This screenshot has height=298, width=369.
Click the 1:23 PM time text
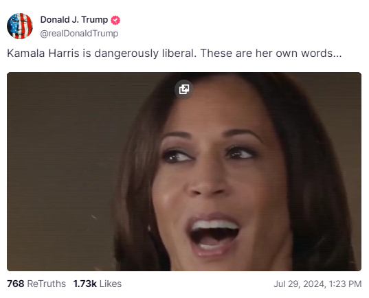tap(345, 284)
